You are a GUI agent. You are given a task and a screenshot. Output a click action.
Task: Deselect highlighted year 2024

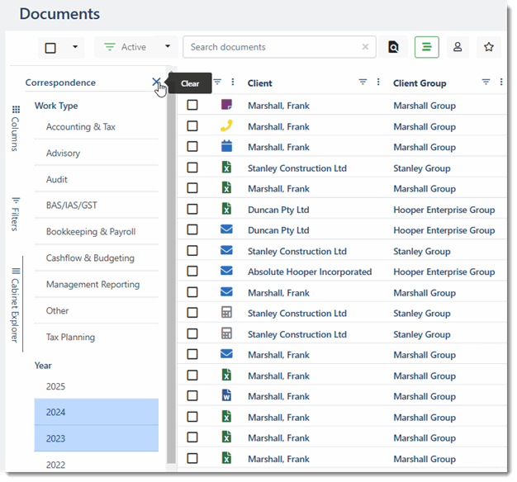click(97, 412)
